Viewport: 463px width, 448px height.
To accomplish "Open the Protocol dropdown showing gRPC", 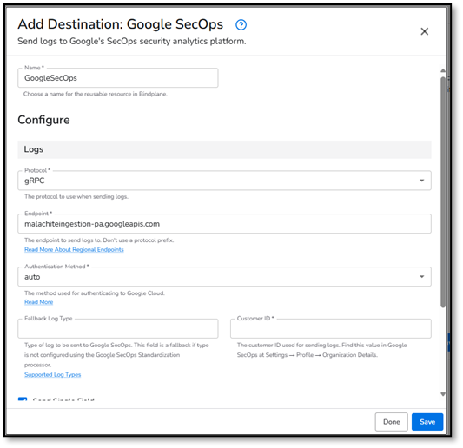I will point(224,181).
